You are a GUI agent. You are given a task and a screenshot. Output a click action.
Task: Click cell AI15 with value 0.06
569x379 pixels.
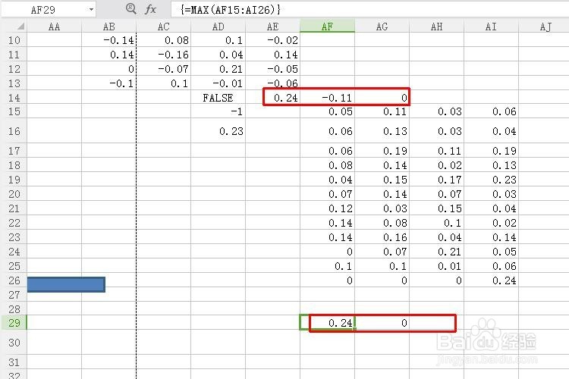[491, 111]
